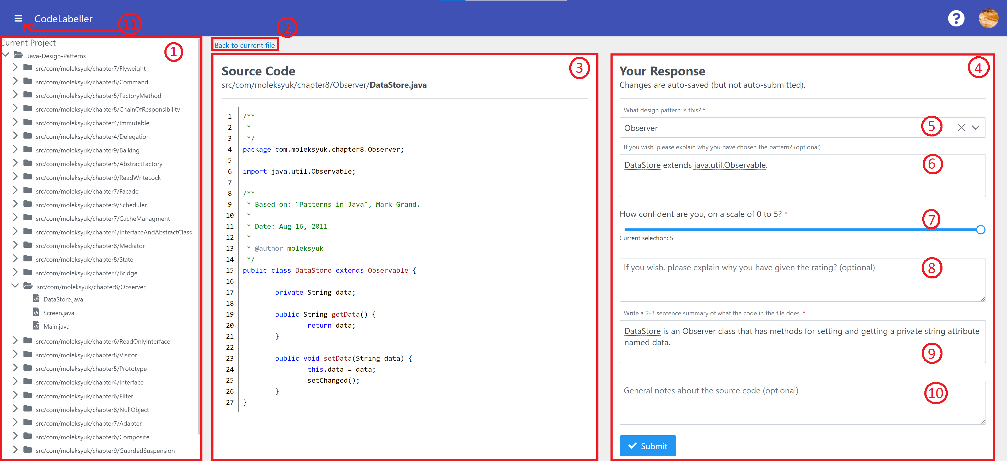Expand the chapter8/Visitor folder
This screenshot has height=461, width=1007.
[15, 354]
